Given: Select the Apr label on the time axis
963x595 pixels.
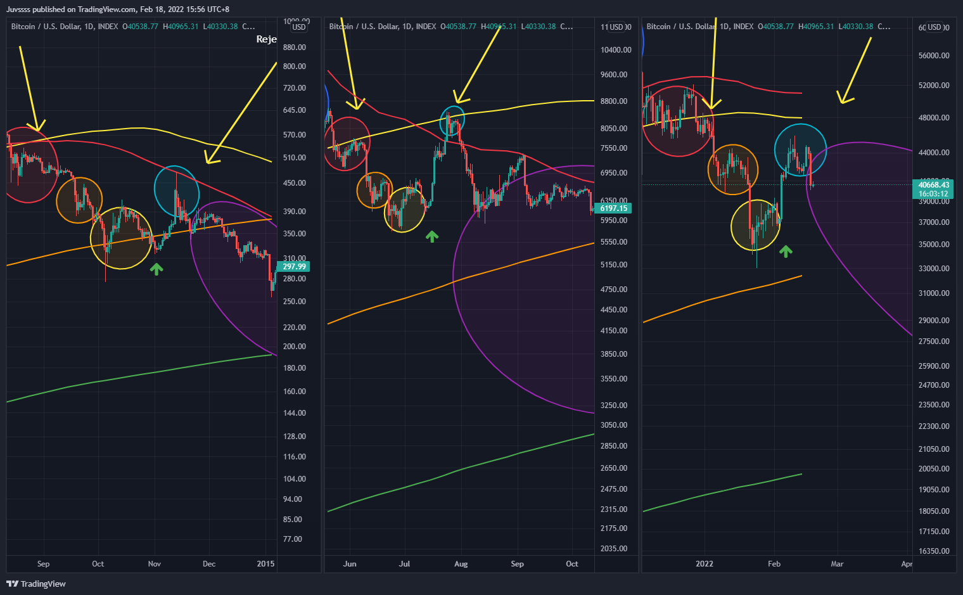Looking at the screenshot, I should click(907, 564).
